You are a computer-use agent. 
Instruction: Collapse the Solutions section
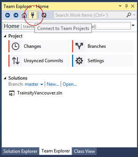(x=5, y=78)
